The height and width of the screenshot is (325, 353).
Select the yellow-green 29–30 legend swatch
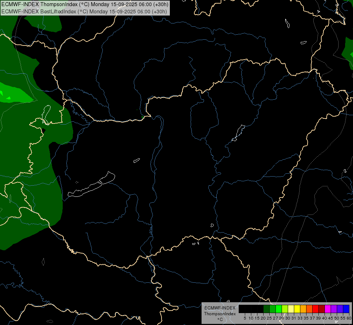tap(285, 309)
